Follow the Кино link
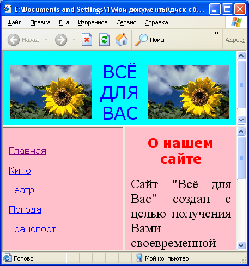 20,170
